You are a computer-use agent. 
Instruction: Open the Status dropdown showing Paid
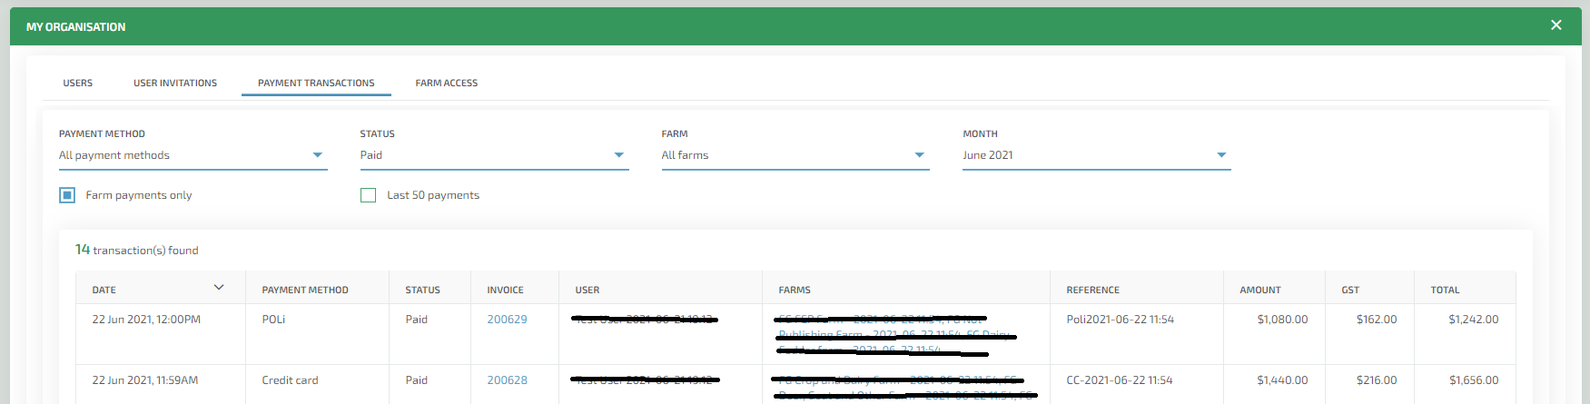click(x=494, y=155)
